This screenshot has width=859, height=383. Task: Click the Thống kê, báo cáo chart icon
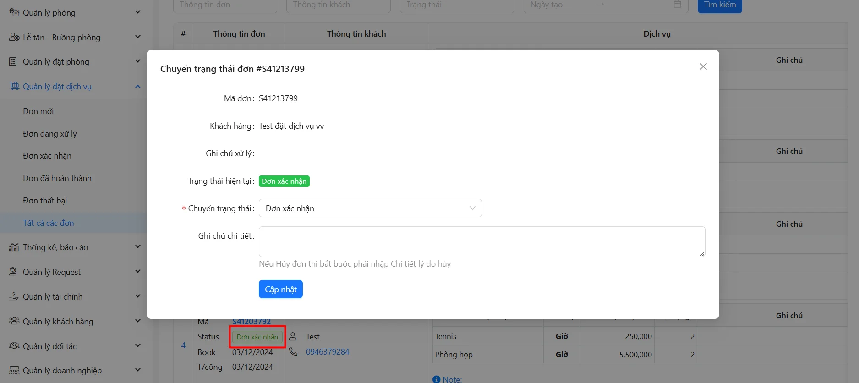(x=14, y=247)
